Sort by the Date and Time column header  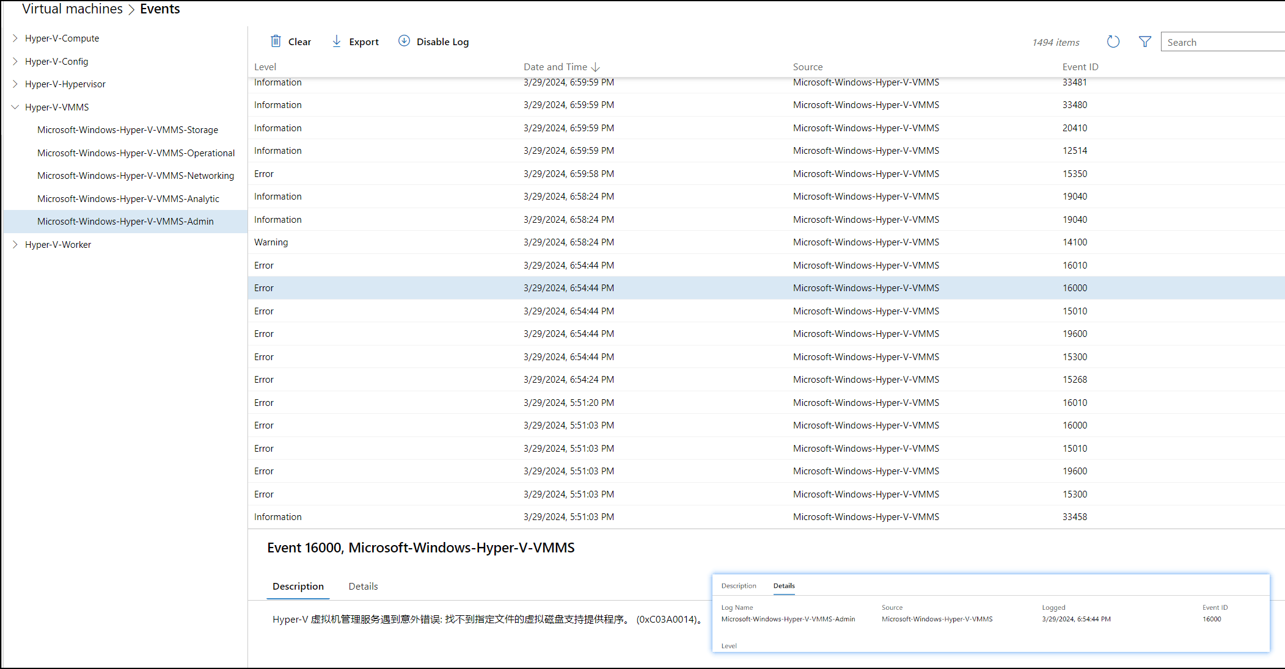coord(555,67)
